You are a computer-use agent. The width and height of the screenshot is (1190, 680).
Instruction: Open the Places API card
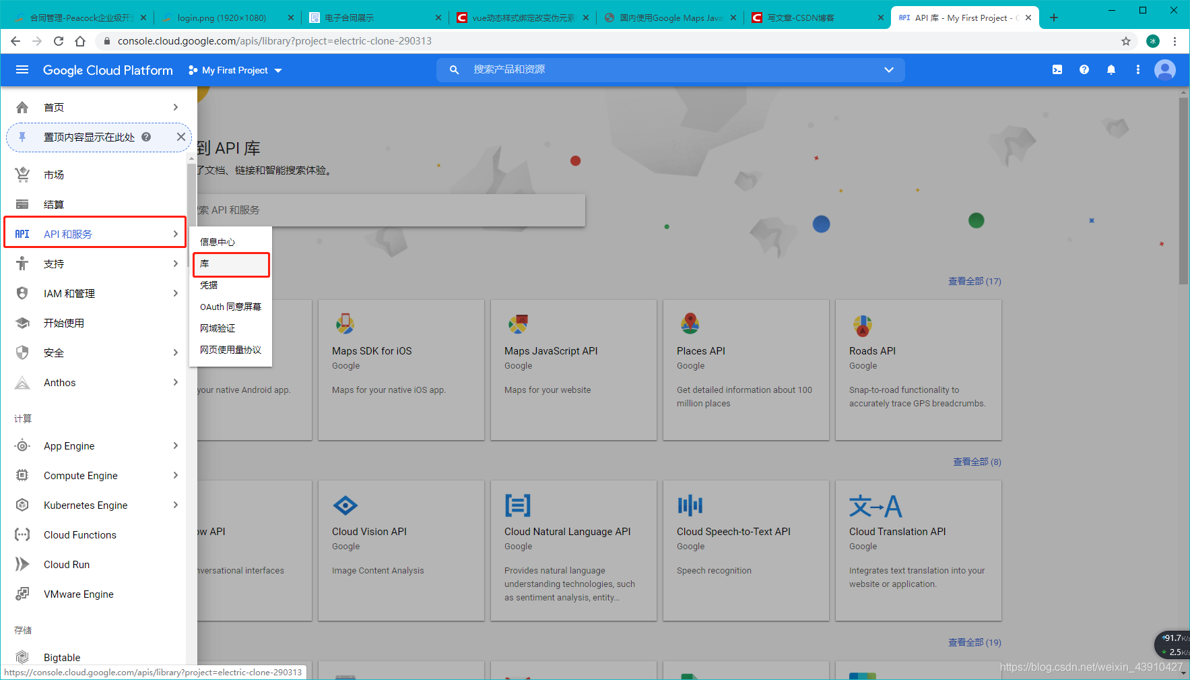click(x=746, y=370)
